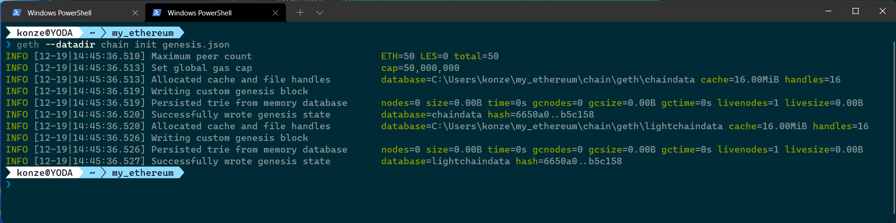Switch to the first Windows PowerShell tab
896x223 pixels.
coord(59,13)
